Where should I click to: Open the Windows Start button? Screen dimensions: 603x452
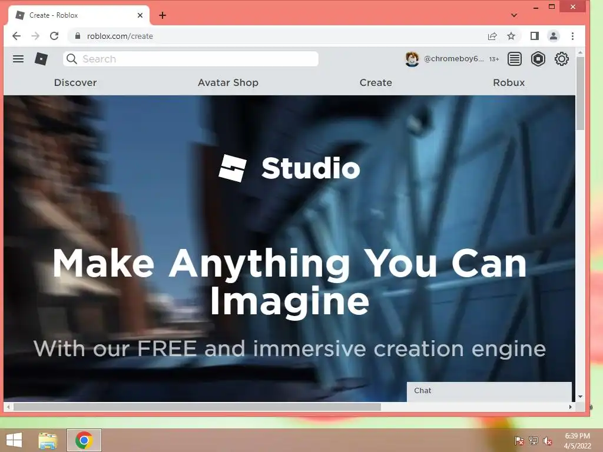coord(14,440)
